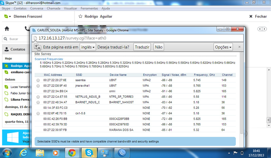Viewport: 271px width, 158px height.
Task: Click MAC Address column header
Action: pyautogui.click(x=53, y=75)
